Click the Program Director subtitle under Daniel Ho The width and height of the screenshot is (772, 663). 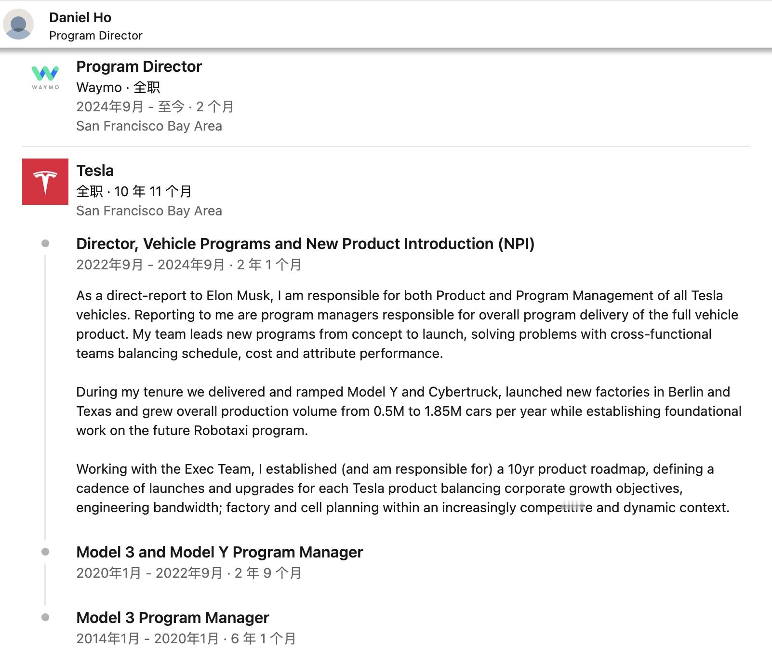(96, 36)
